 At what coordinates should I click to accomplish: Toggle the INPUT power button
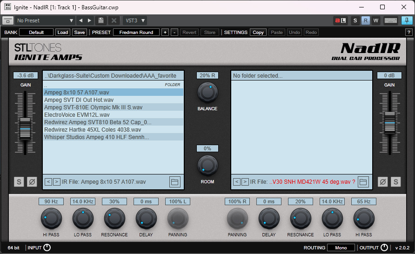(47, 247)
